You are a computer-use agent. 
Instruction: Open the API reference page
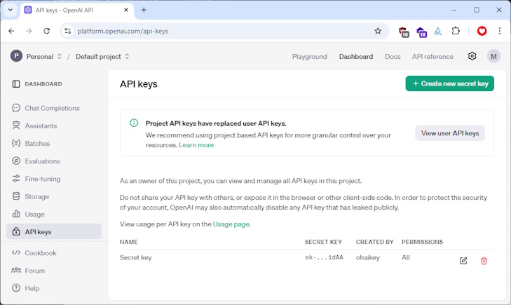(432, 57)
